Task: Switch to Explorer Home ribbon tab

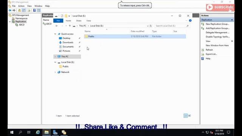Action: 68,21
